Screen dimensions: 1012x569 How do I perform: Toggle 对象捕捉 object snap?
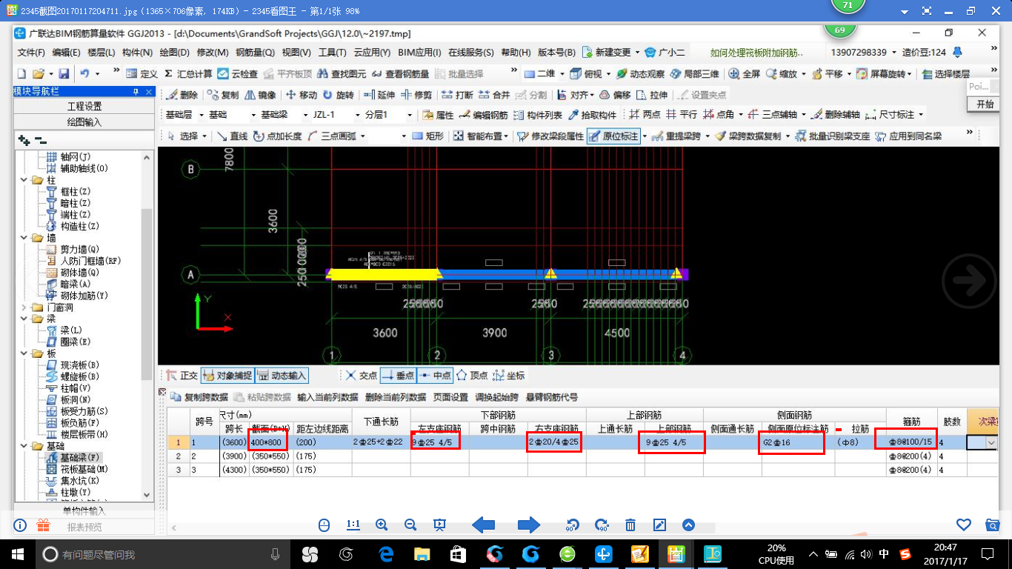coord(227,376)
